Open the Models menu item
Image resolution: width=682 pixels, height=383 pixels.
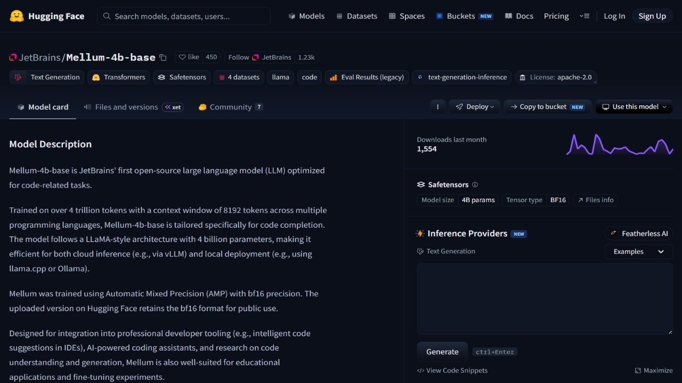click(306, 16)
